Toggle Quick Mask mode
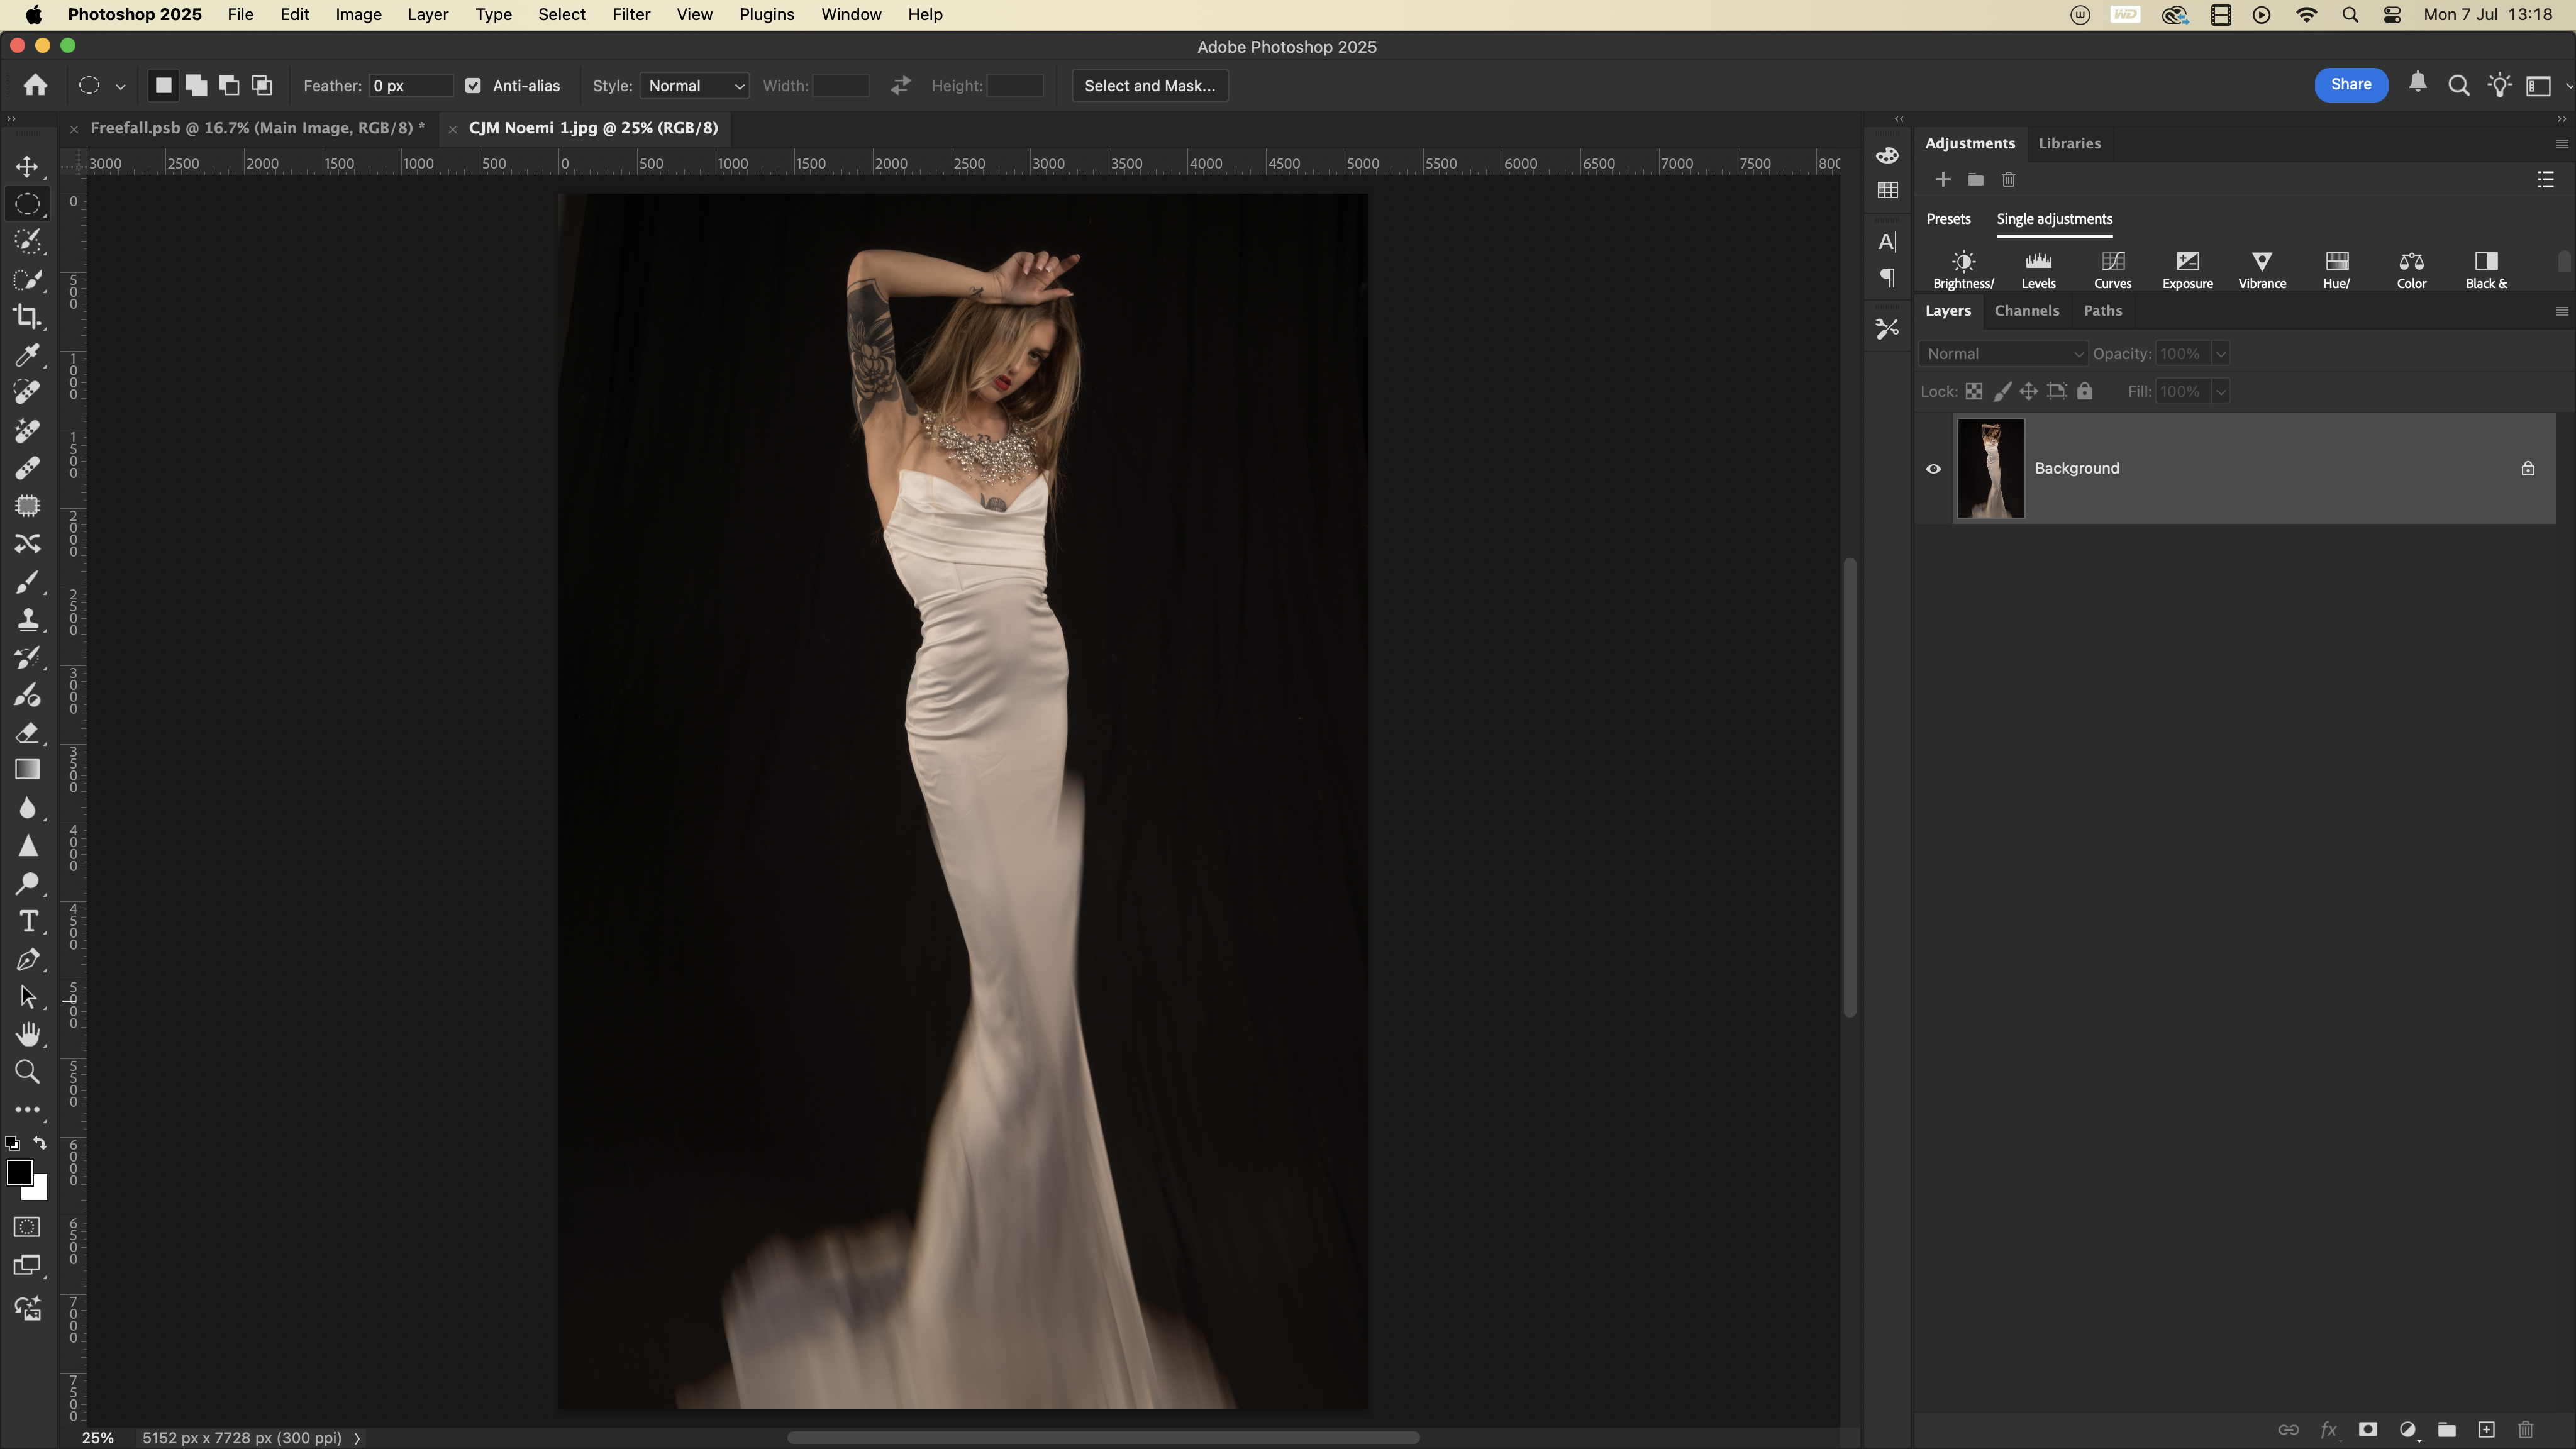The width and height of the screenshot is (2576, 1449). (x=27, y=1227)
